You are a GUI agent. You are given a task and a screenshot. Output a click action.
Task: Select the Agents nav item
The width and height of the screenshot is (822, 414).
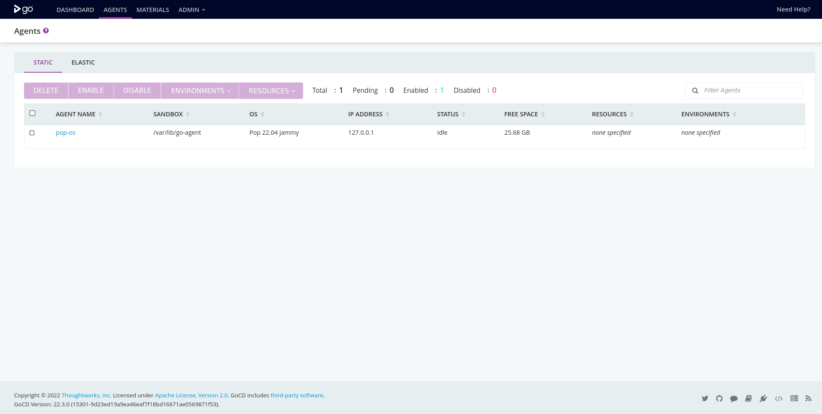pyautogui.click(x=115, y=9)
